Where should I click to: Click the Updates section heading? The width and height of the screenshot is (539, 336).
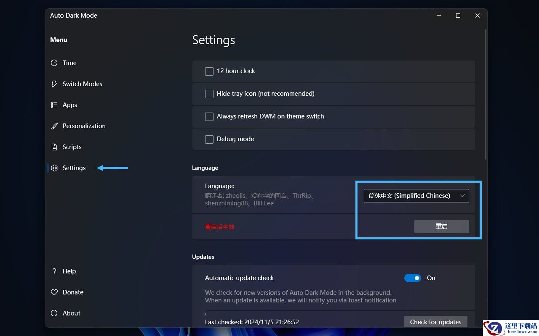(203, 257)
